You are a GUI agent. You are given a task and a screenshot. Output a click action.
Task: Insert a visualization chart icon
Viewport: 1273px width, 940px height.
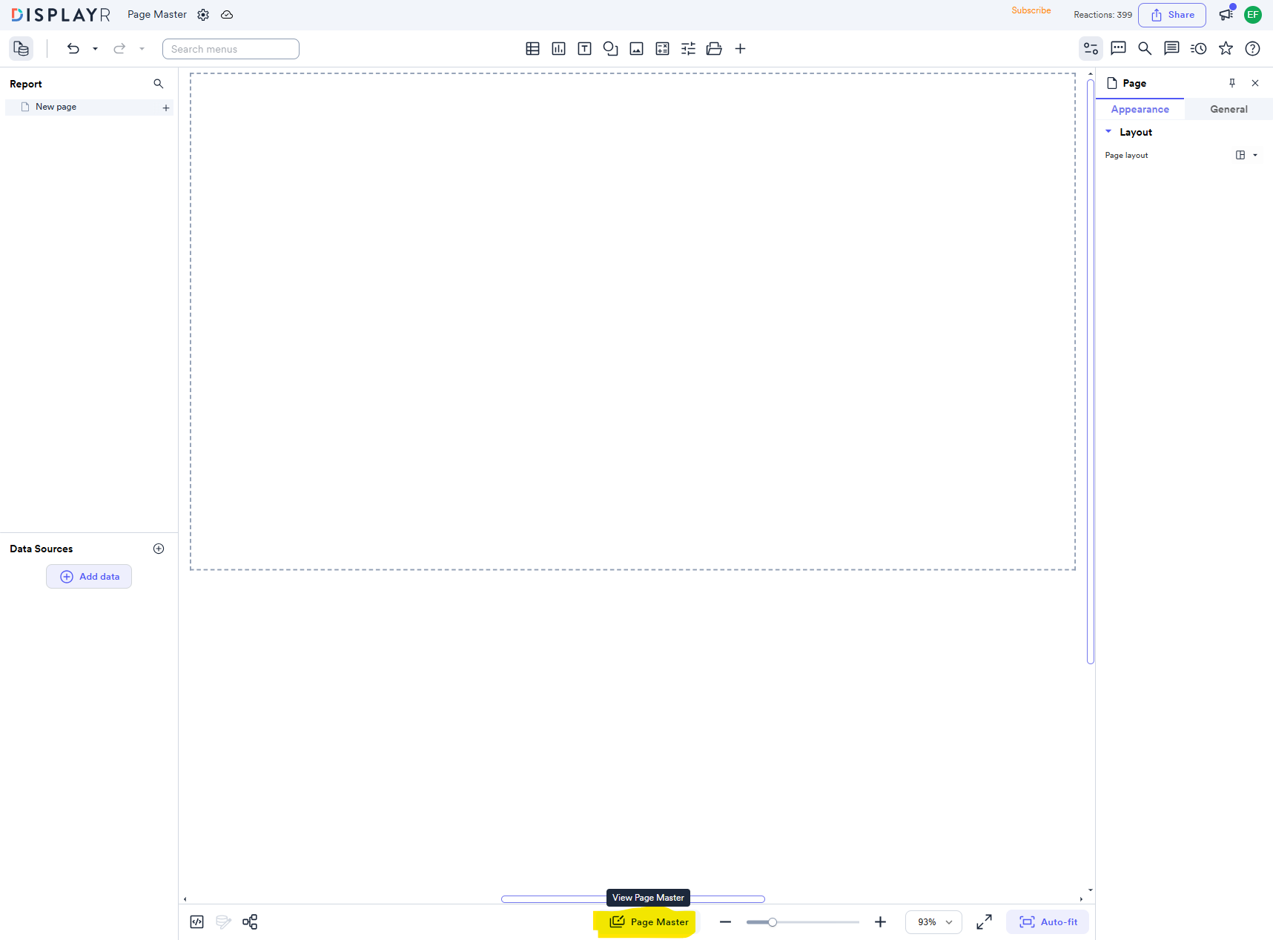click(558, 48)
